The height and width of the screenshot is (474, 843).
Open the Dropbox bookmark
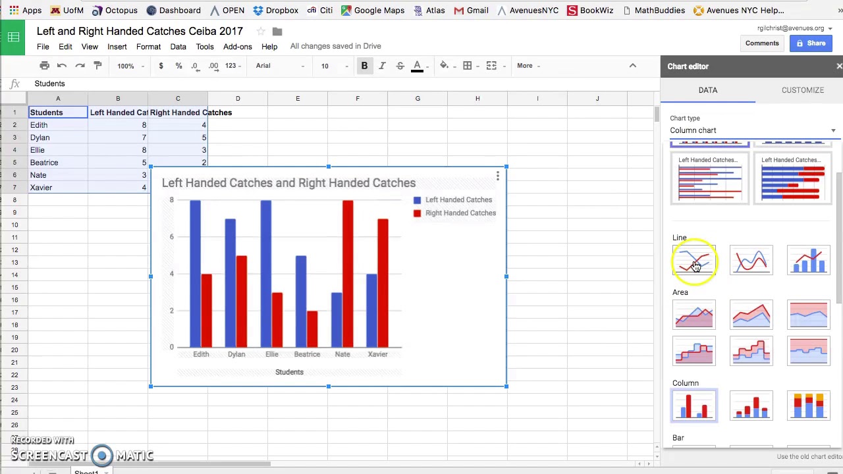(275, 11)
